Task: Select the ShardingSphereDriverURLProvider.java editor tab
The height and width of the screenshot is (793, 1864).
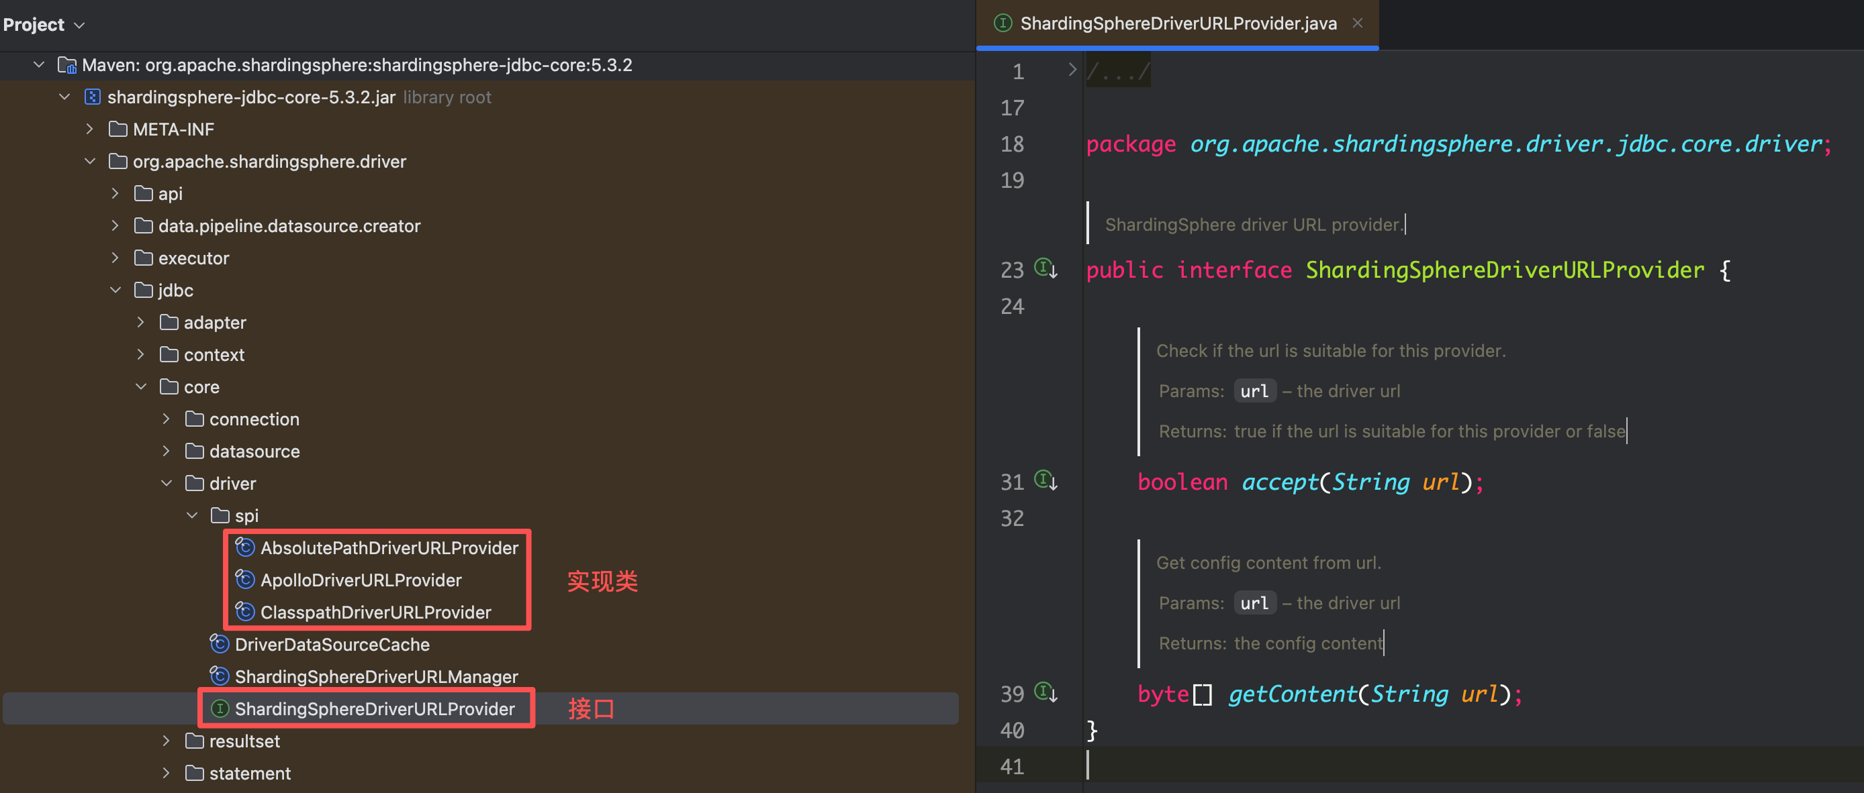Action: tap(1177, 24)
